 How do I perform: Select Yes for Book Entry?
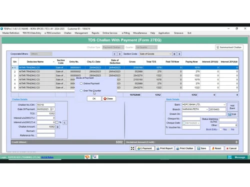tap(220, 129)
